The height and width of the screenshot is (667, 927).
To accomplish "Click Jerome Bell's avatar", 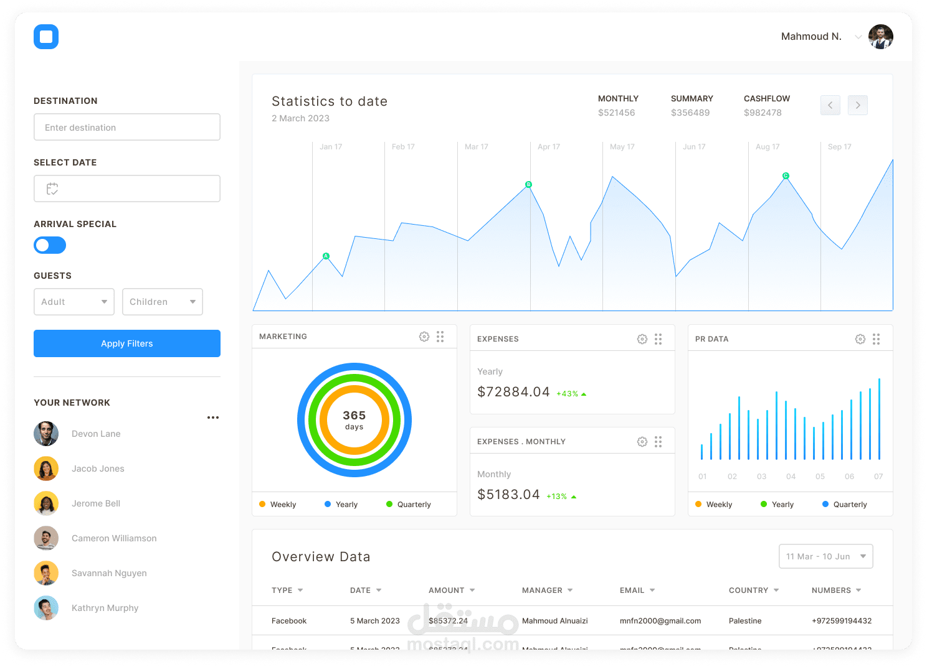I will click(46, 503).
